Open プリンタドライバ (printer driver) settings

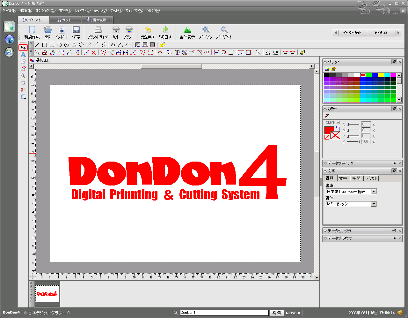pyautogui.click(x=98, y=32)
